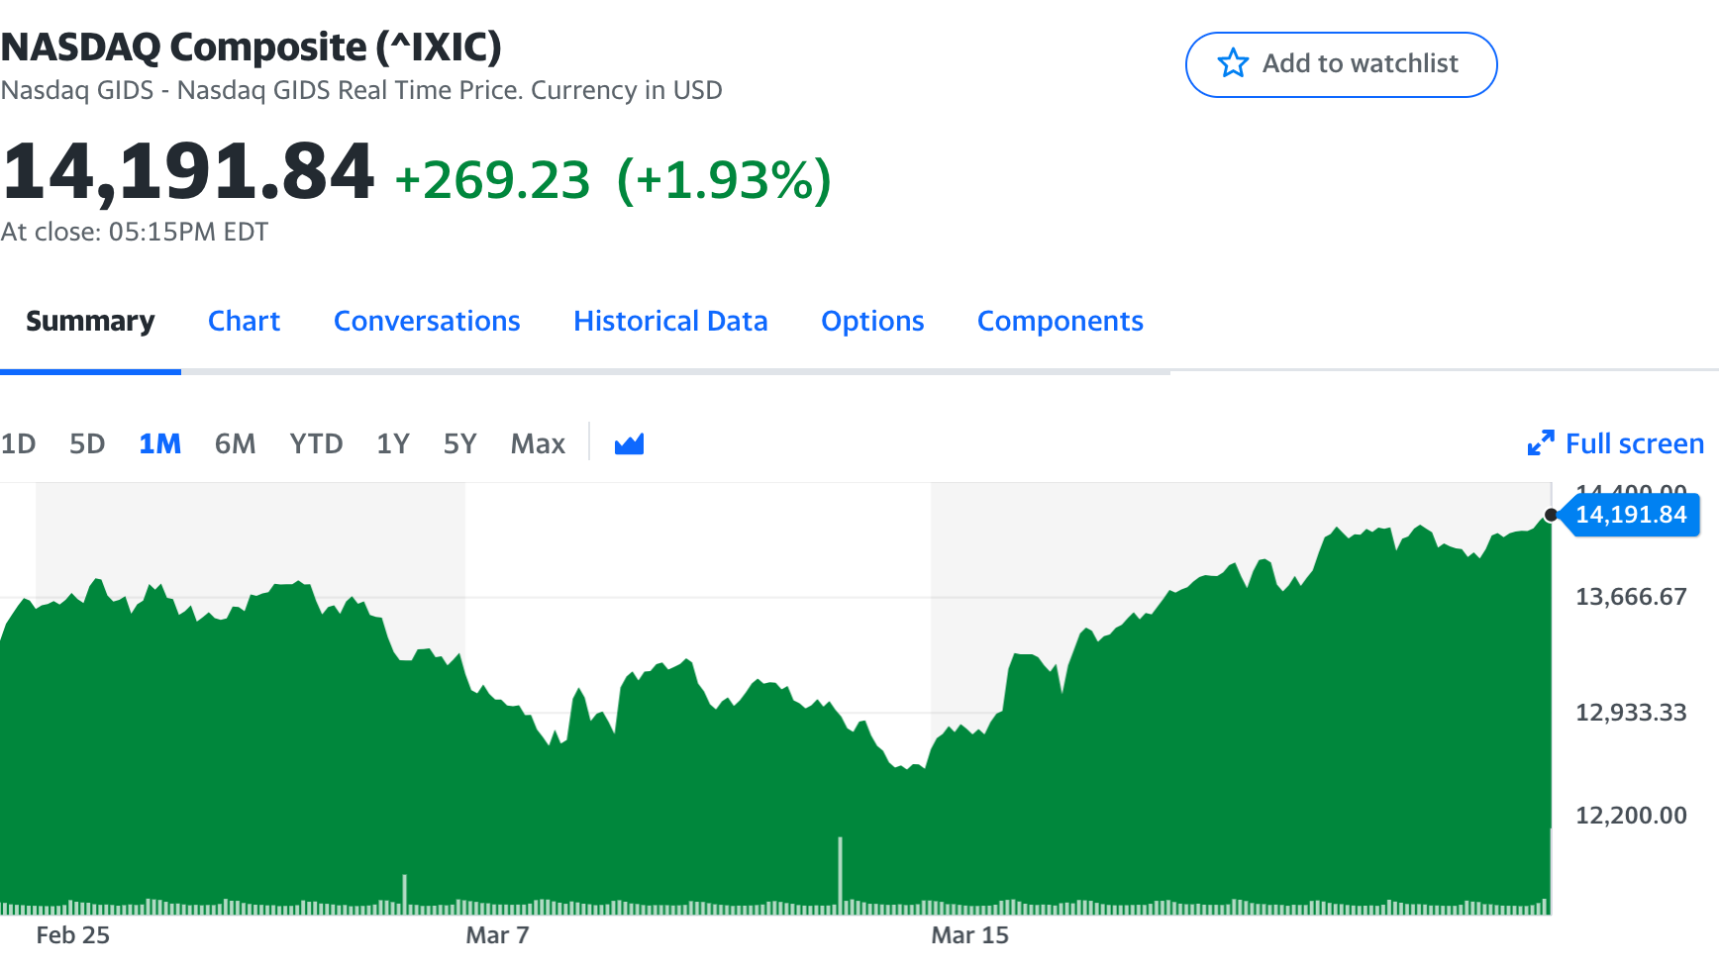Click the 12,933.33 axis value
This screenshot has width=1719, height=972.
(1631, 713)
